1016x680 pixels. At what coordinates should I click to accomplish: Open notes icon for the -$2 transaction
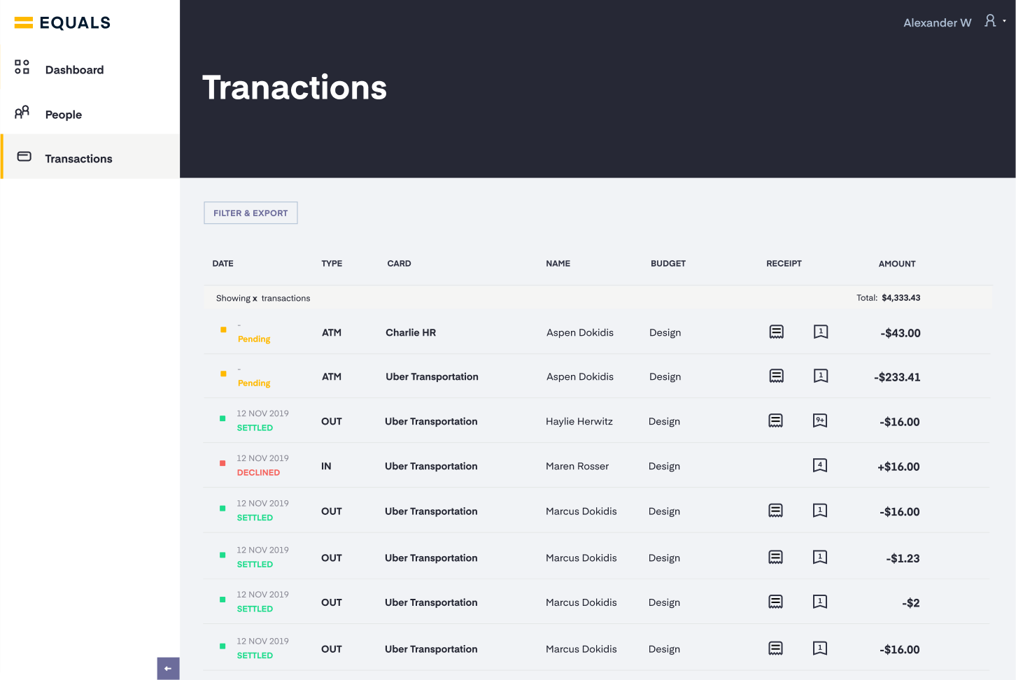pyautogui.click(x=820, y=602)
